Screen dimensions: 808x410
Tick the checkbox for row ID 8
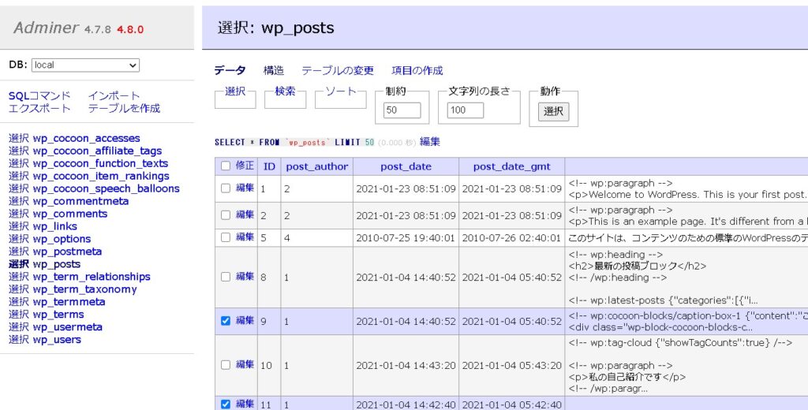coord(226,277)
